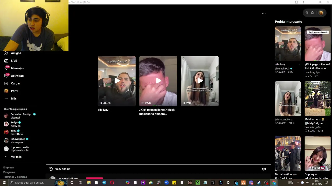Open the profile avatar menu top right

tap(321, 13)
